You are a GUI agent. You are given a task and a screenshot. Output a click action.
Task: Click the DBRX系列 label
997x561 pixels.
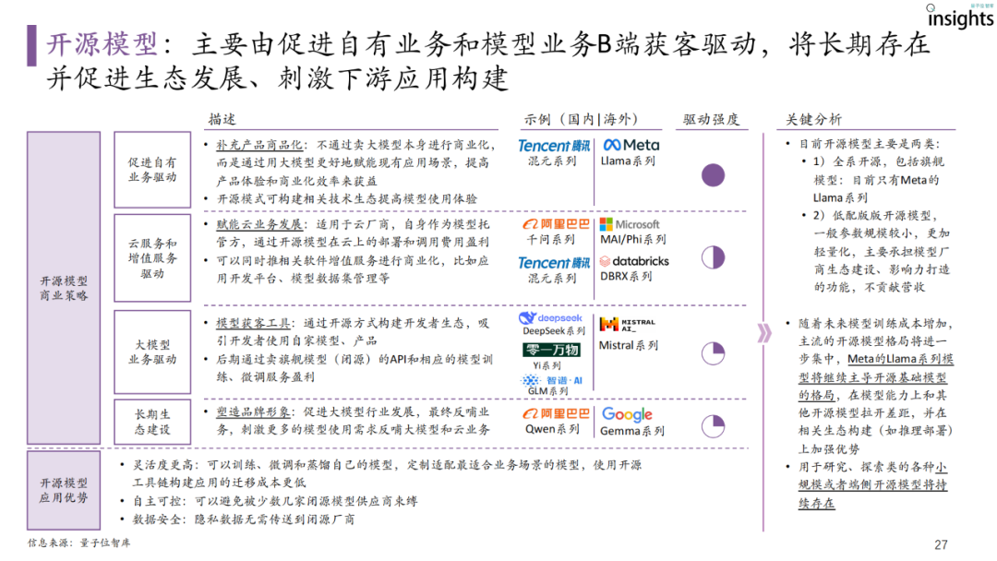click(x=626, y=277)
